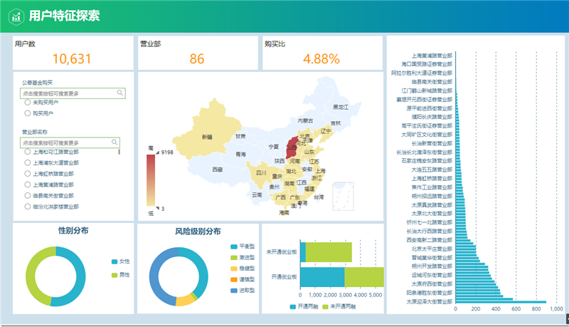Toggle 女性 legend marker in gender chart
This screenshot has height=327, width=569.
[115, 261]
